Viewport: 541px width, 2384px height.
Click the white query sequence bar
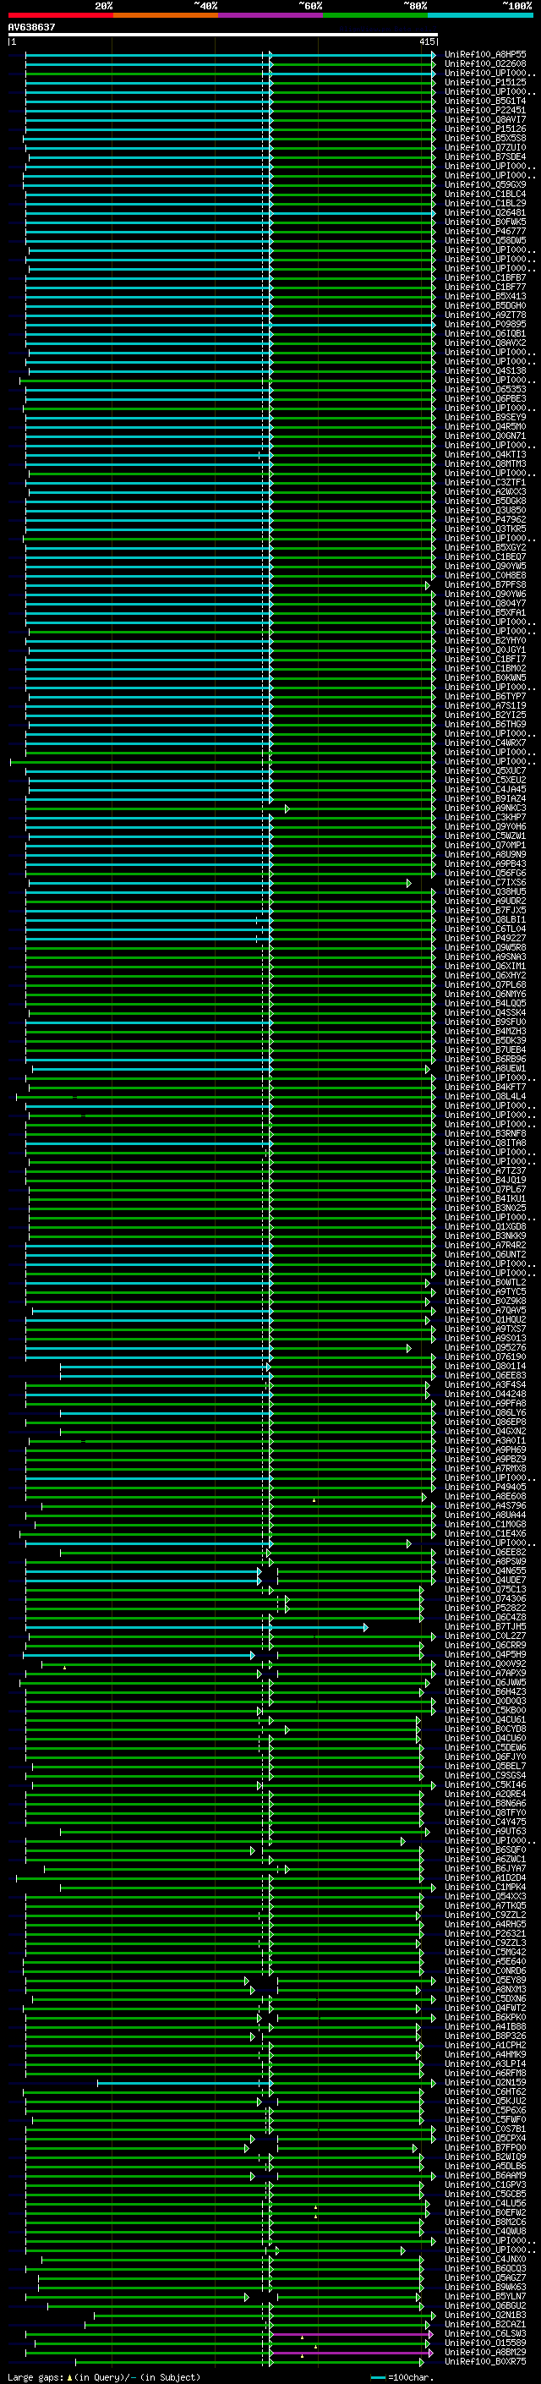point(222,34)
